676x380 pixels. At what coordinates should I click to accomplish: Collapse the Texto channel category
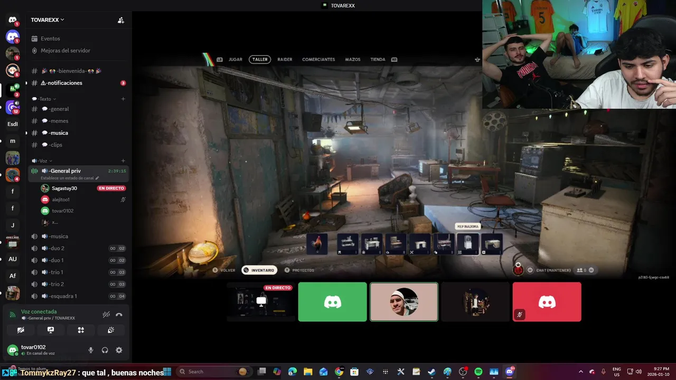[44, 99]
